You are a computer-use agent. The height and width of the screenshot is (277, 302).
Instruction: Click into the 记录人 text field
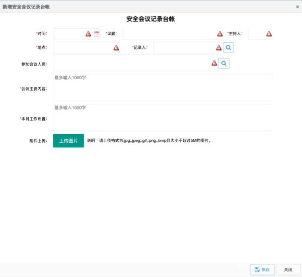click(x=184, y=47)
